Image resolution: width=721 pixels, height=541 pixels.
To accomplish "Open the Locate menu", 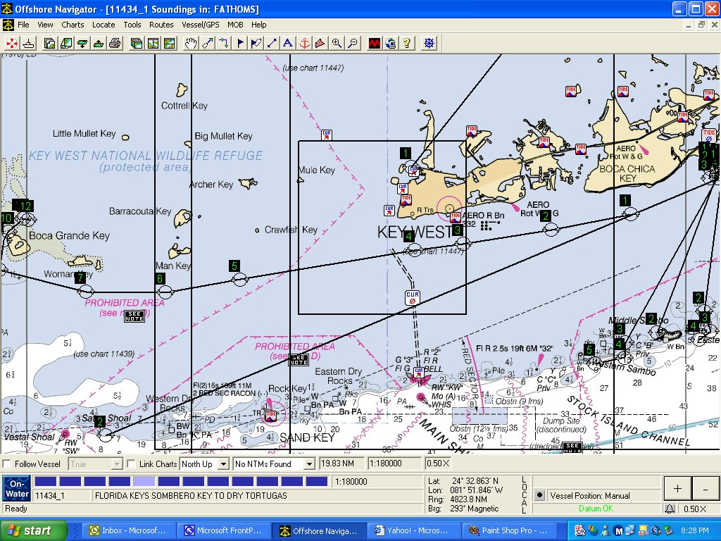I will click(104, 25).
